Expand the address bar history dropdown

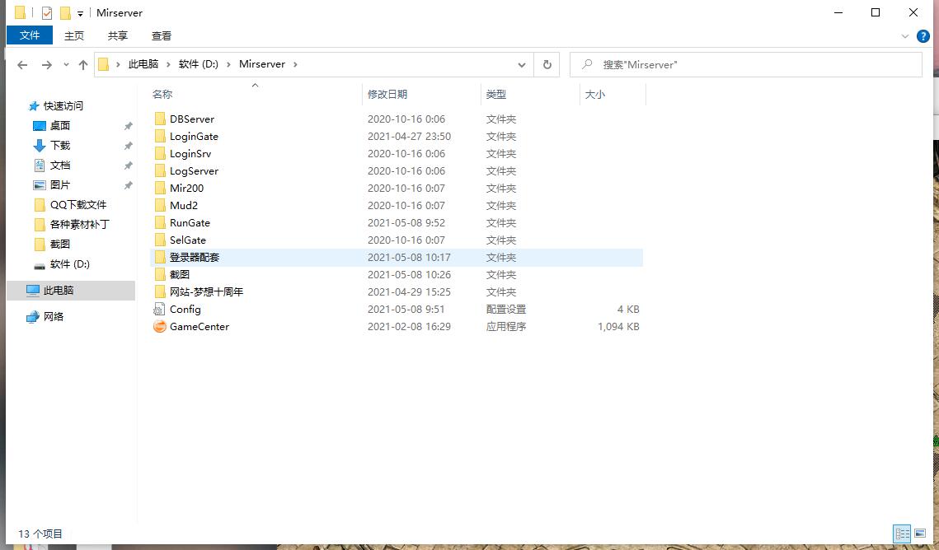[522, 64]
